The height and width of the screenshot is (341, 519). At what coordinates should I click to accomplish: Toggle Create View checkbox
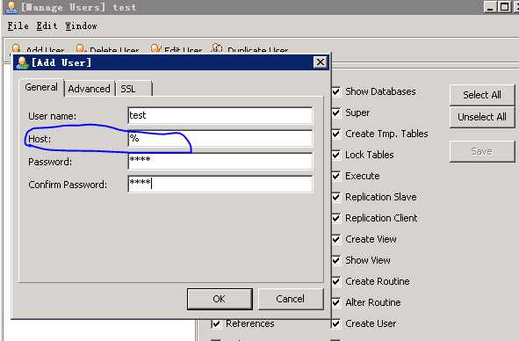tap(336, 239)
